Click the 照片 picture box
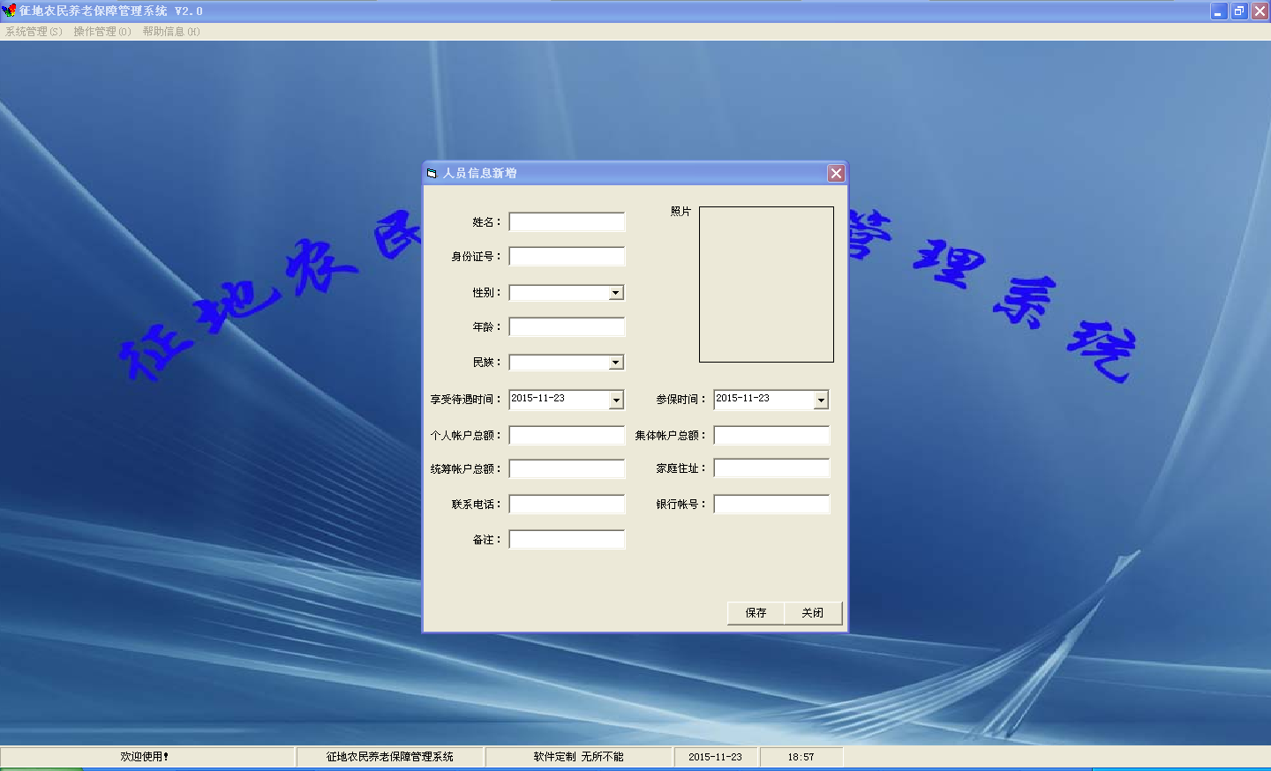The height and width of the screenshot is (771, 1271). click(766, 284)
